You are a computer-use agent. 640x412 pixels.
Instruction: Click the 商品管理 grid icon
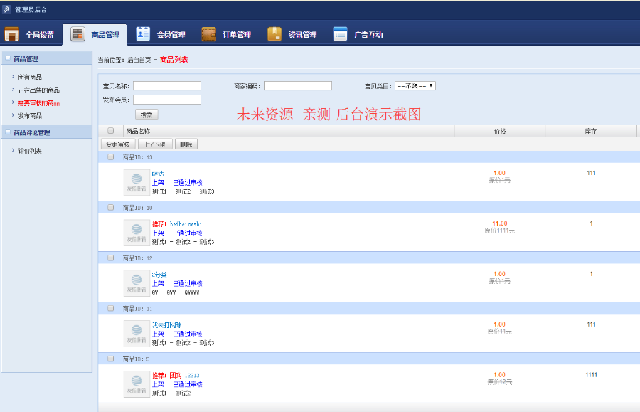78,34
